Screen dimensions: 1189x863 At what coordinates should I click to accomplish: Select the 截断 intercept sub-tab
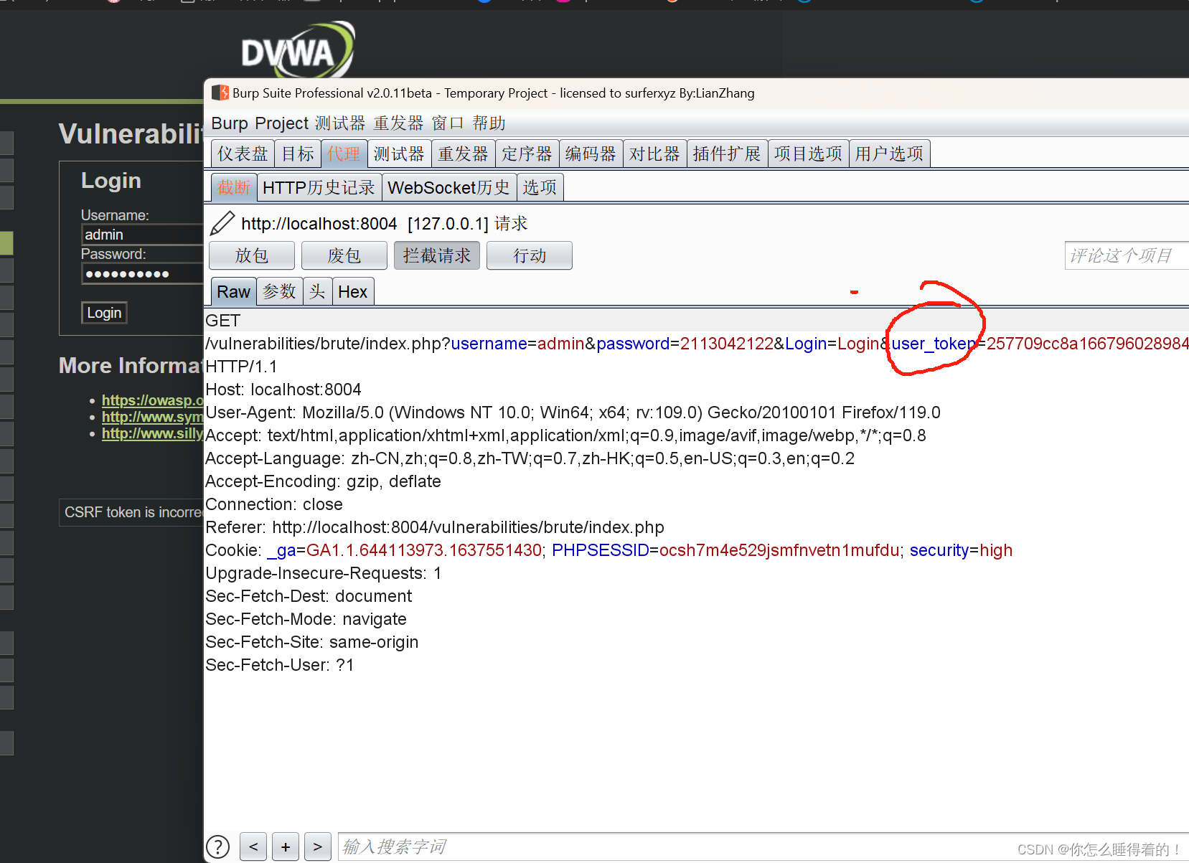tap(234, 187)
